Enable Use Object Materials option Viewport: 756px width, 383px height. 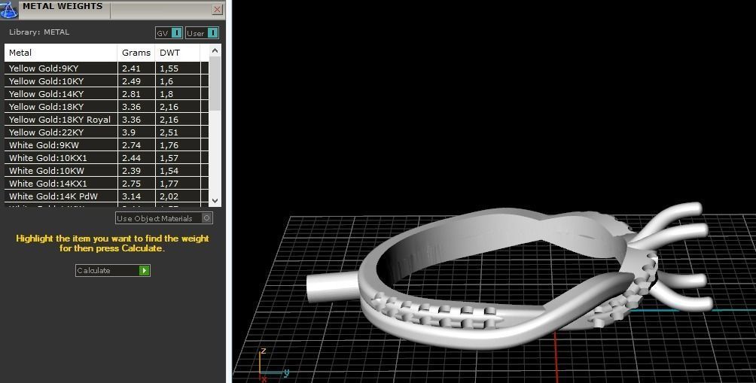click(164, 218)
